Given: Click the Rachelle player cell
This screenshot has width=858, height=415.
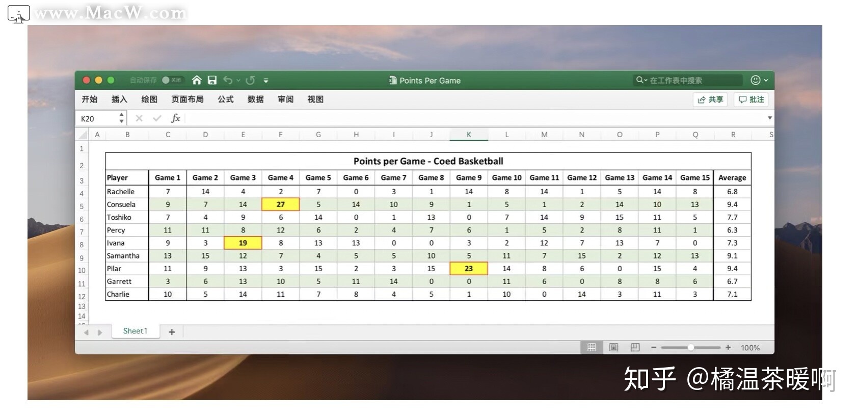Looking at the screenshot, I should click(x=127, y=192).
